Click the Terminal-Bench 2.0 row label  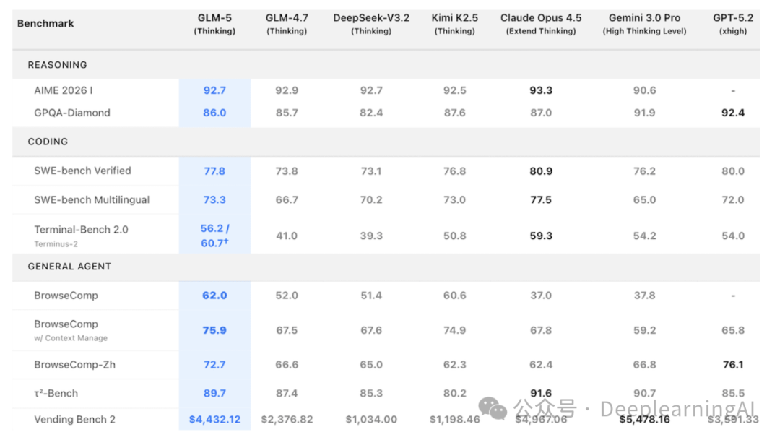click(x=81, y=230)
